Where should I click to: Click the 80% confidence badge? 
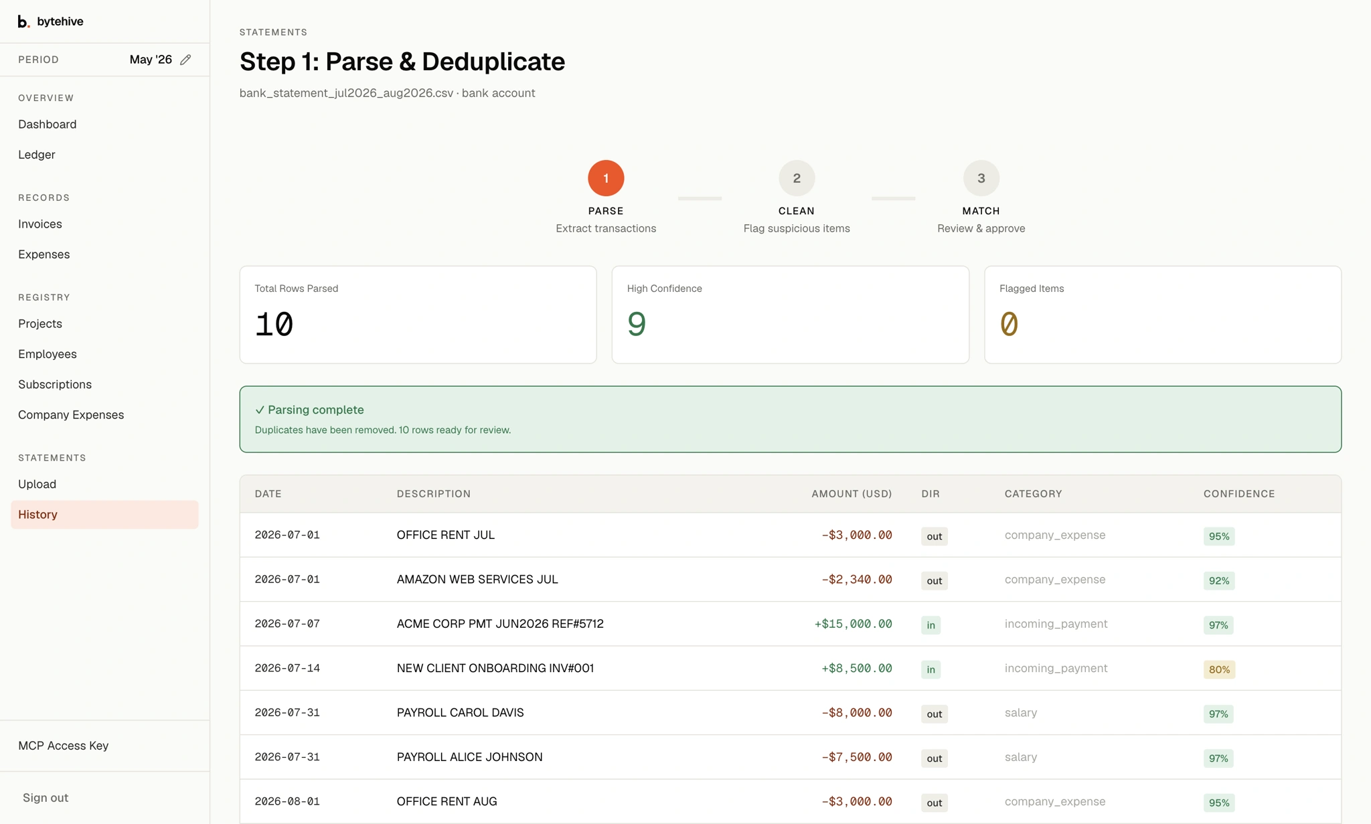coord(1219,669)
